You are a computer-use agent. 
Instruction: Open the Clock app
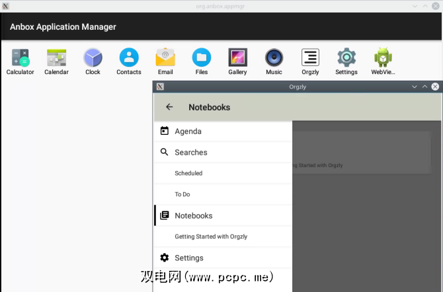tap(93, 58)
